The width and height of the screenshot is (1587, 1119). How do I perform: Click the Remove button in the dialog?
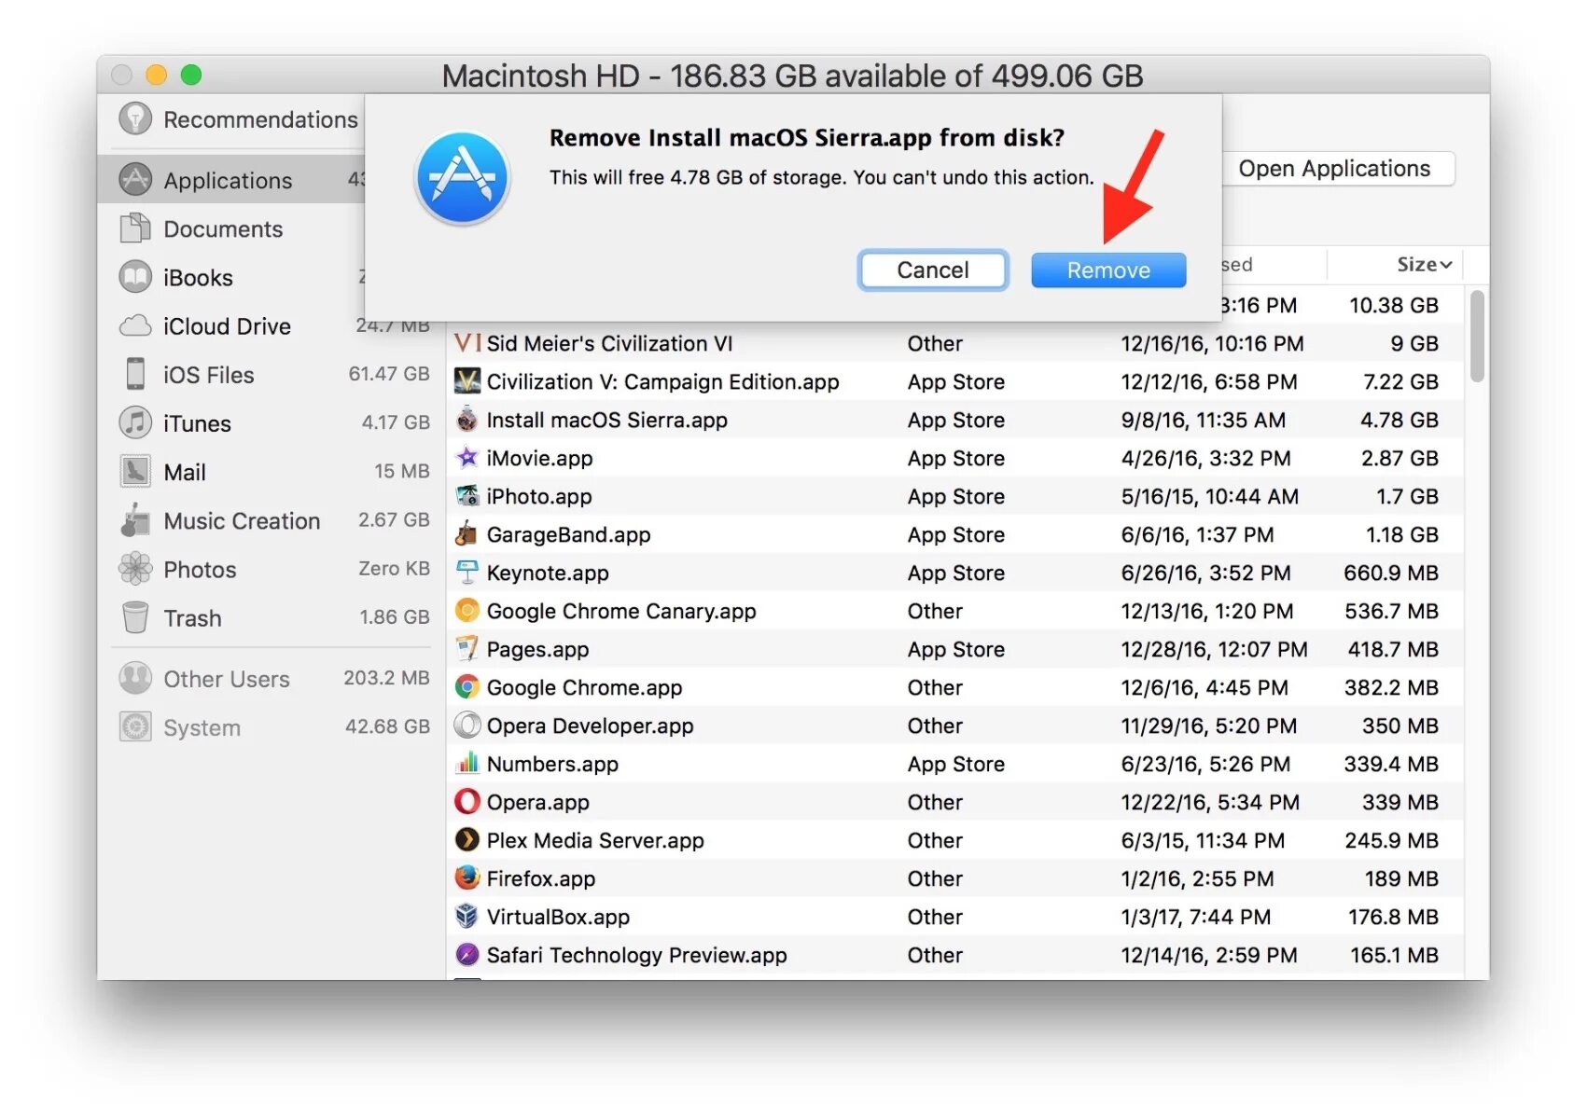(1108, 270)
